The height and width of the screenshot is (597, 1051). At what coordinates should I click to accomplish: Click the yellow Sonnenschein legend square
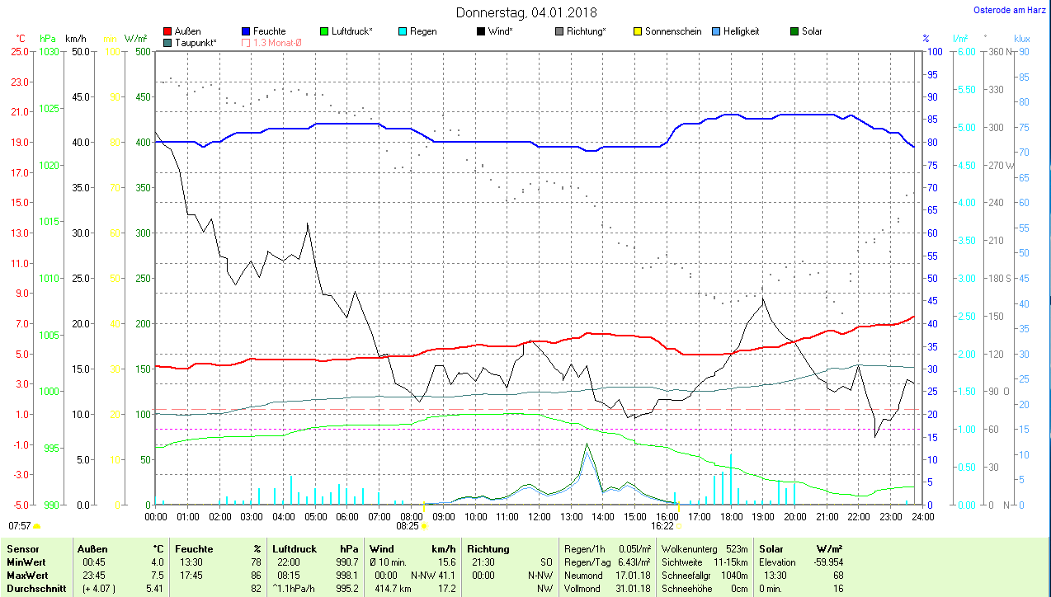(638, 31)
